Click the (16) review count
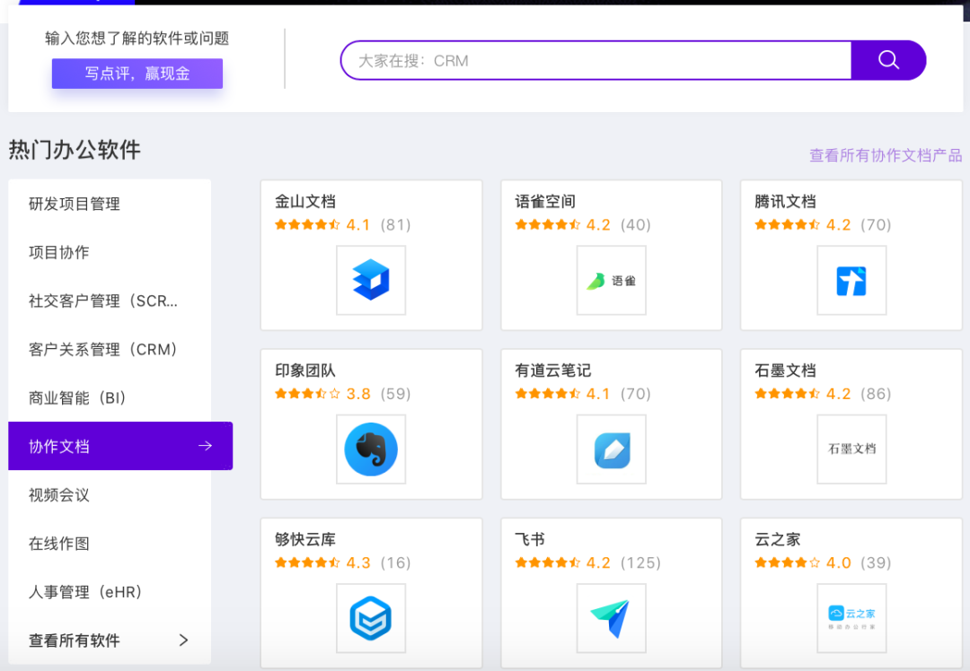970x671 pixels. (395, 562)
